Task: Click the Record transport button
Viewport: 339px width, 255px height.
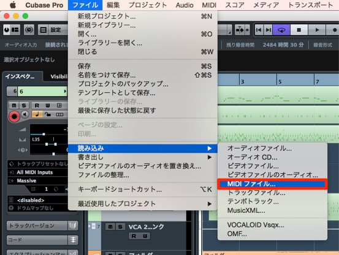Action: [334, 30]
